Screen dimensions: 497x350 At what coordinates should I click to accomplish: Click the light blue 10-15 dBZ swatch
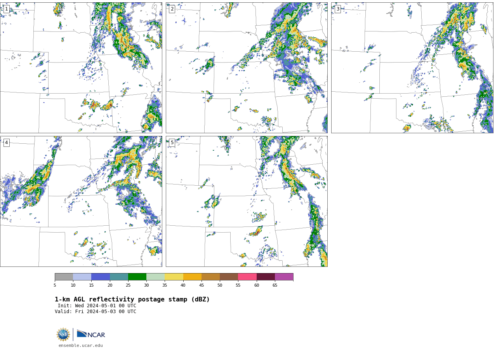pyautogui.click(x=82, y=277)
